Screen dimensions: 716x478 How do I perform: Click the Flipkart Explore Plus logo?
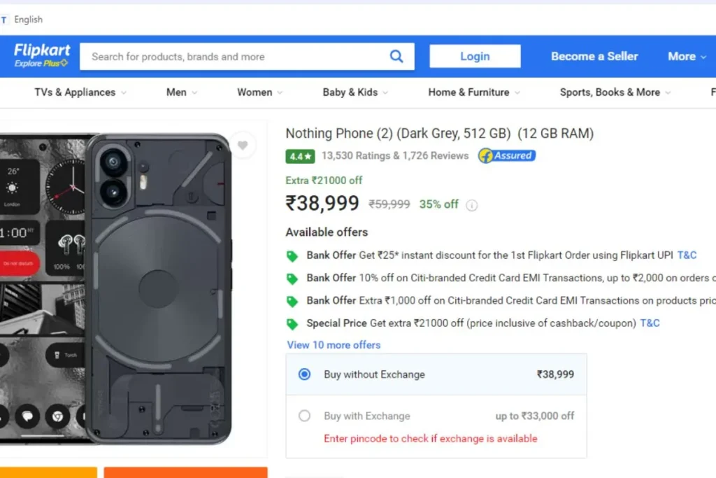click(x=42, y=55)
